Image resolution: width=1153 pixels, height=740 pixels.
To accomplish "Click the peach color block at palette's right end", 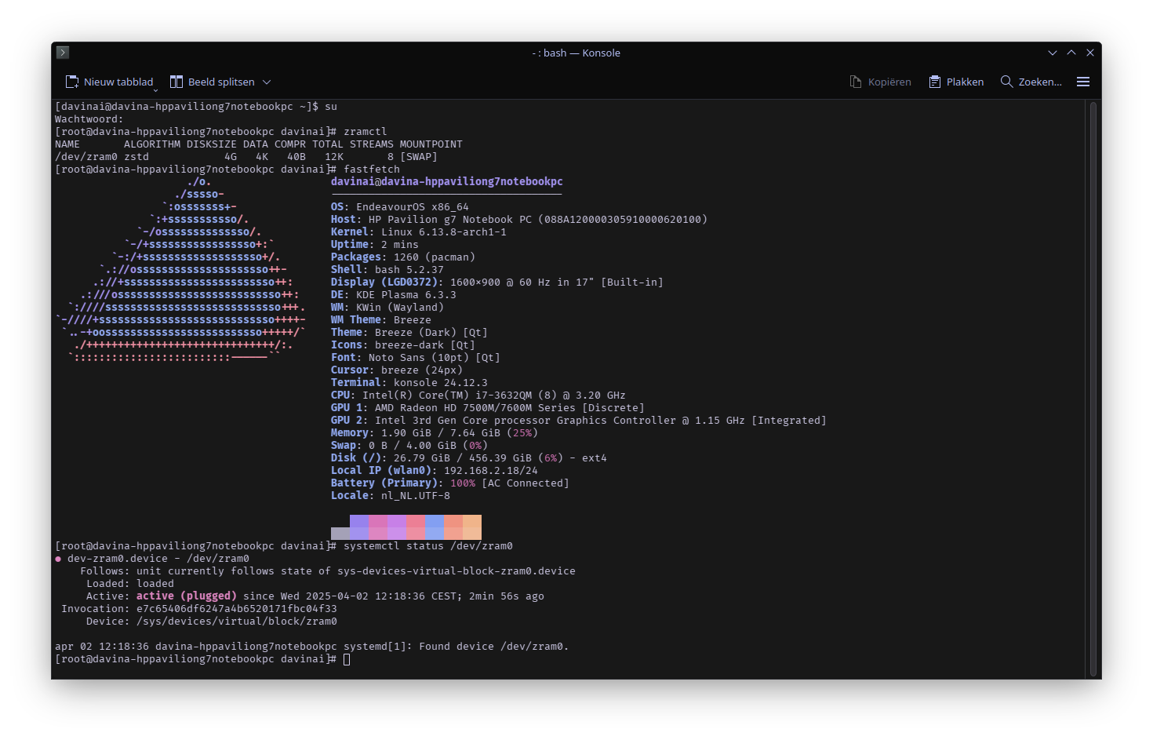I will [472, 527].
